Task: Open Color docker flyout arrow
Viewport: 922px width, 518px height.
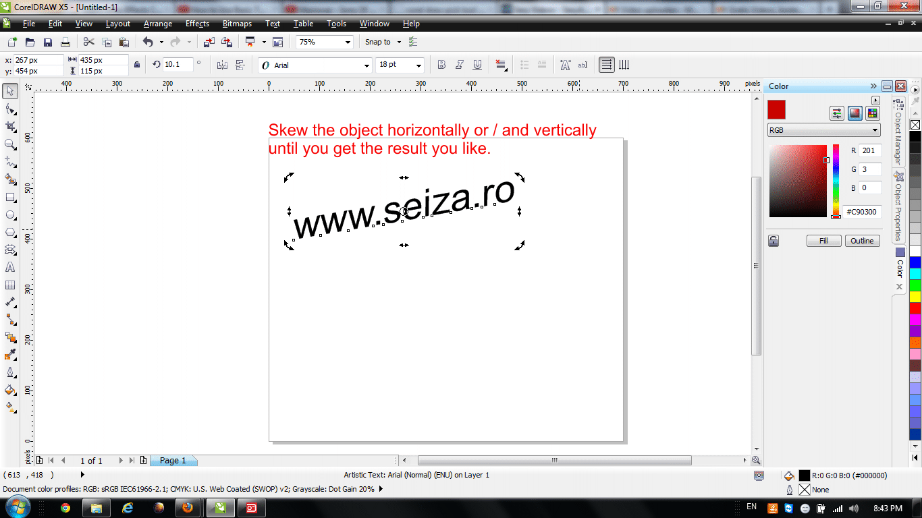Action: coord(876,100)
